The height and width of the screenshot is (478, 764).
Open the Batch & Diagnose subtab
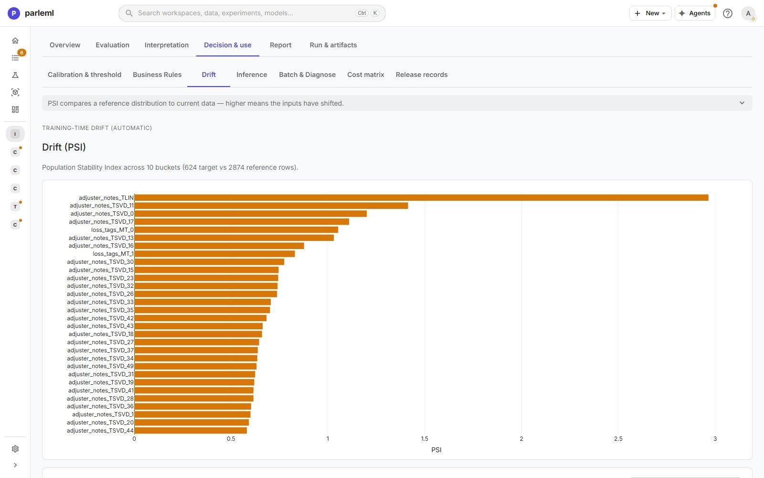[x=307, y=75]
